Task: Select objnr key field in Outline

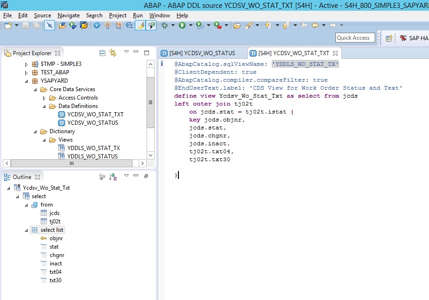Action: (x=56, y=238)
